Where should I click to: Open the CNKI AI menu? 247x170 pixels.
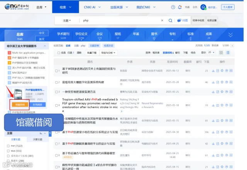(x=92, y=7)
